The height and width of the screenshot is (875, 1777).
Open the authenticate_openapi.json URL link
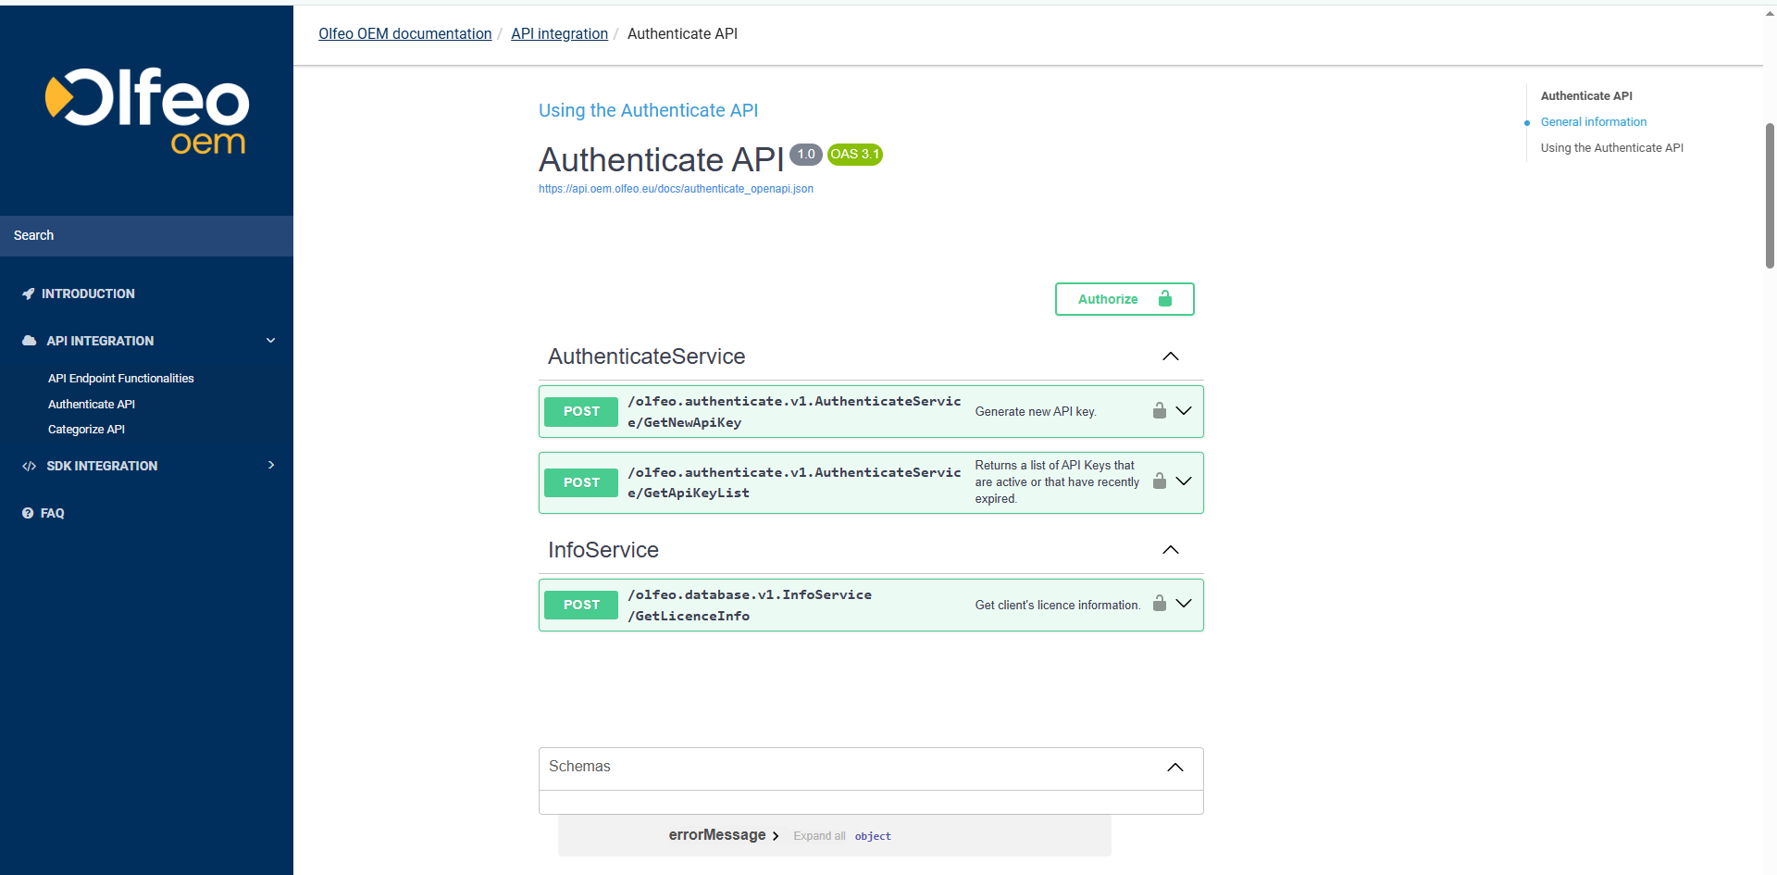676,189
